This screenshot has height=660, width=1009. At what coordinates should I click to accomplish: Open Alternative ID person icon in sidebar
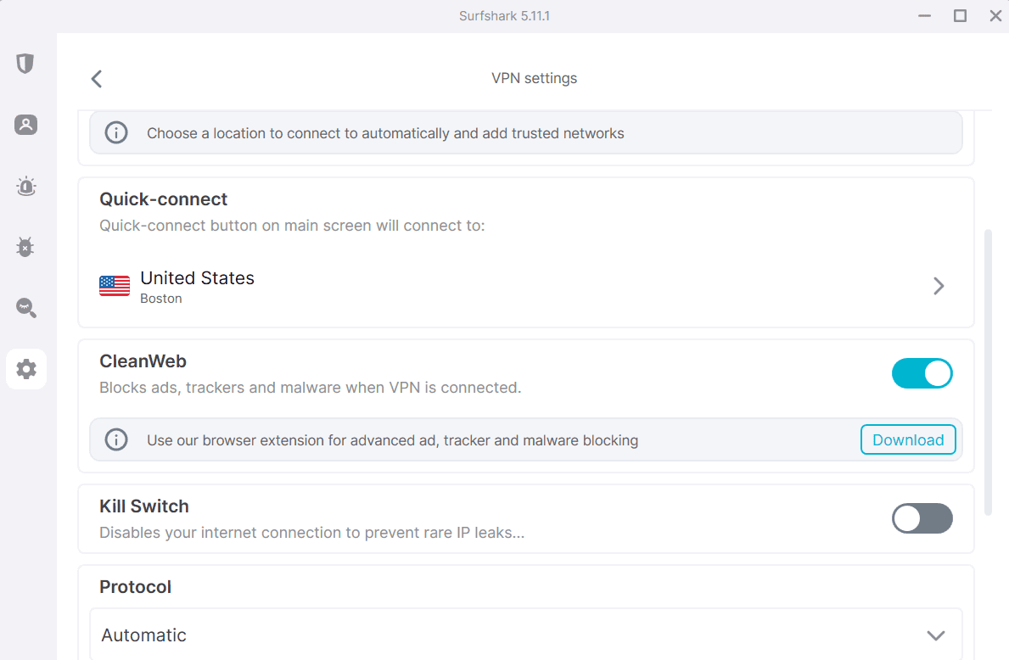25,124
